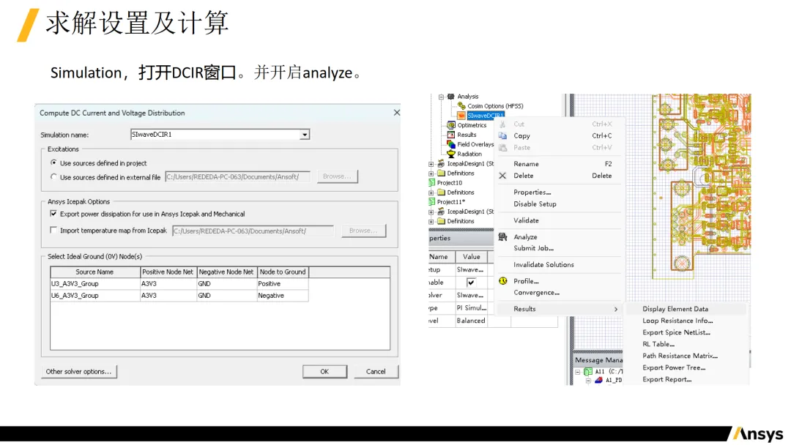Click the A11 project icon in Message Manager
Viewport: 791px width, 445px height.
pyautogui.click(x=587, y=371)
